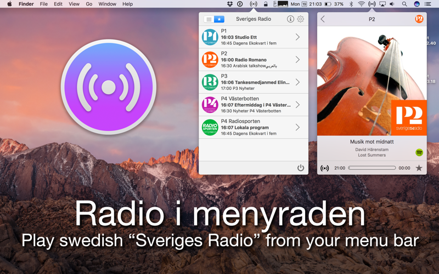The height and width of the screenshot is (274, 439).
Task: Expand the P3 channel row chevron
Action: pyautogui.click(x=297, y=82)
